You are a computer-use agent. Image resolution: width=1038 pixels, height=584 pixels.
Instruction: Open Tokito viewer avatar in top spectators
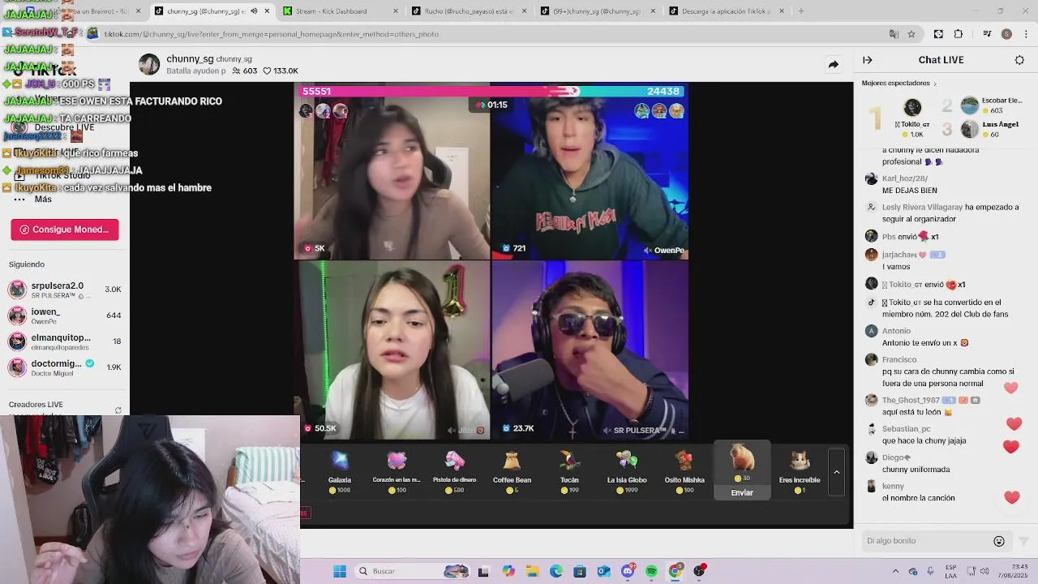912,108
